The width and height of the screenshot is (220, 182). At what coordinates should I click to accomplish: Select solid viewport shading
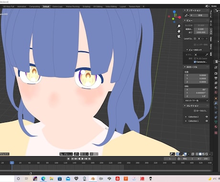(x=200, y=154)
